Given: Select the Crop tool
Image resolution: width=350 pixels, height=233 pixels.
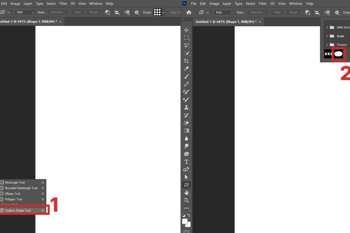Looking at the screenshot, I should [187, 61].
